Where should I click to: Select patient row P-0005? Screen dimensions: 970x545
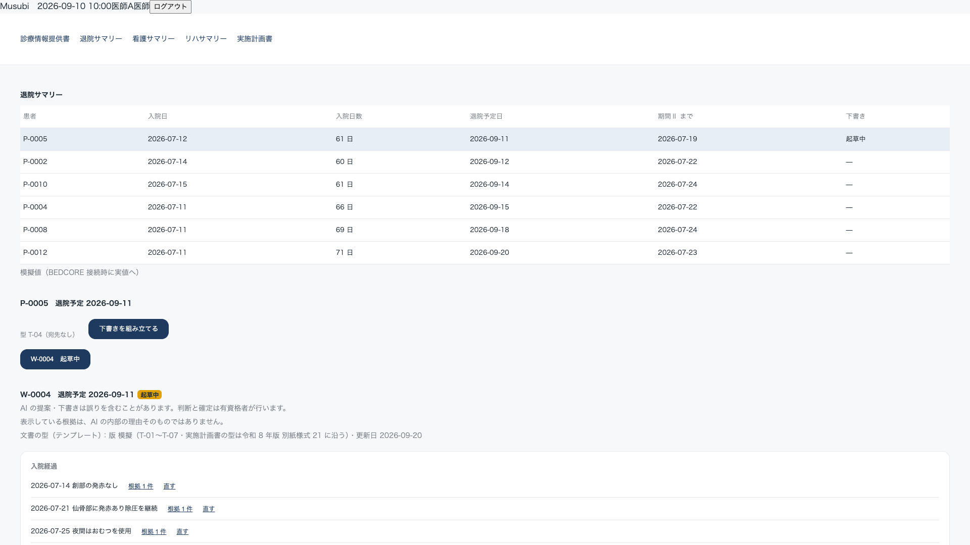click(485, 139)
